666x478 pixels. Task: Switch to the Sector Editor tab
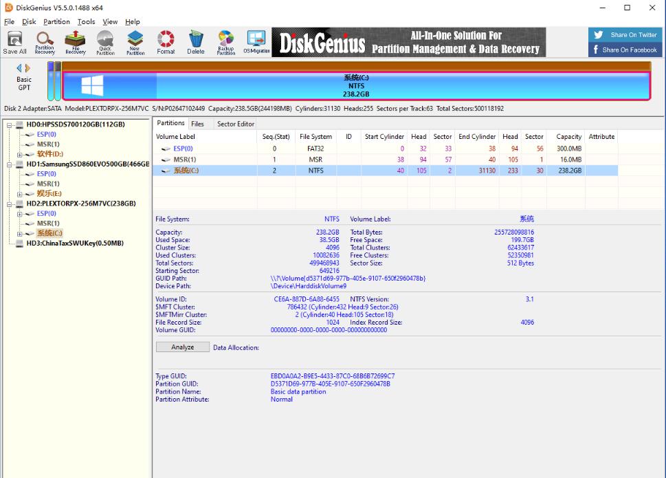pyautogui.click(x=236, y=124)
